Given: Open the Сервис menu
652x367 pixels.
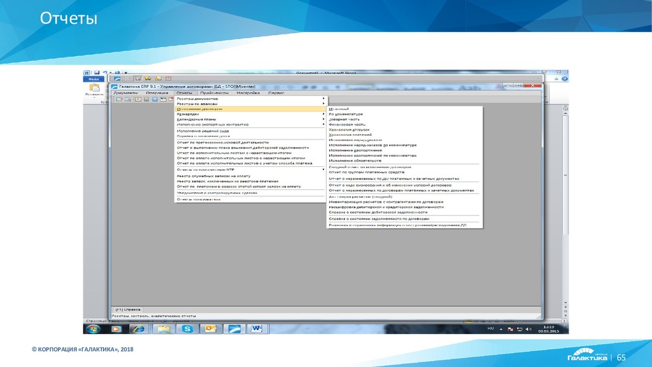Looking at the screenshot, I should click(276, 93).
